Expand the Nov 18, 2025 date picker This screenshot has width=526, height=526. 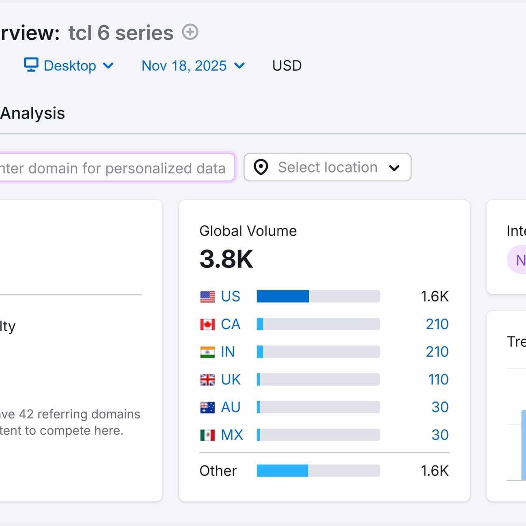click(193, 66)
